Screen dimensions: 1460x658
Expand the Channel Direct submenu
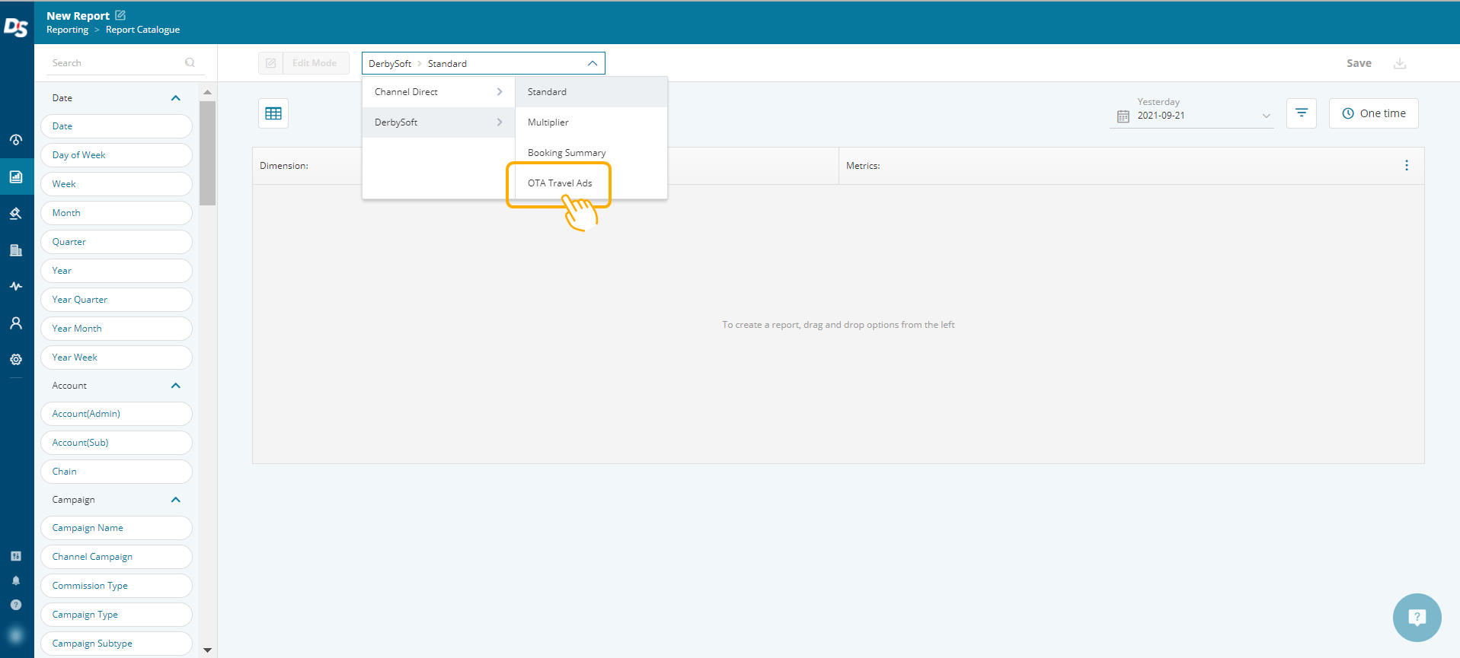click(x=439, y=92)
